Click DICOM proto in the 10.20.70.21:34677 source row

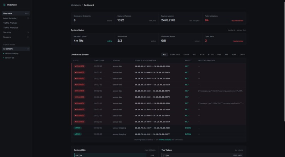188,128
